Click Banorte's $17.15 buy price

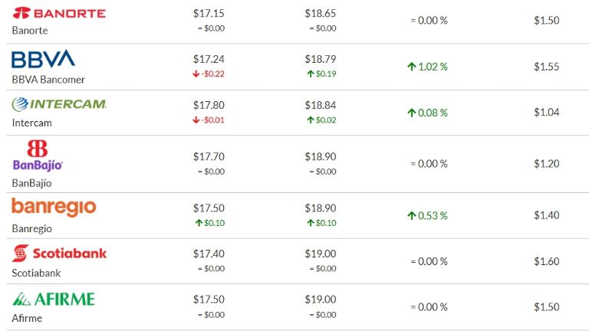coord(207,13)
